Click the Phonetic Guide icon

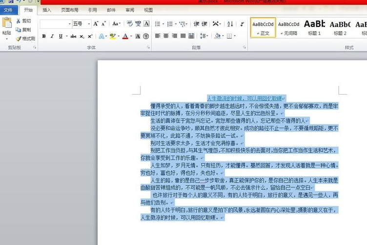coord(138,23)
